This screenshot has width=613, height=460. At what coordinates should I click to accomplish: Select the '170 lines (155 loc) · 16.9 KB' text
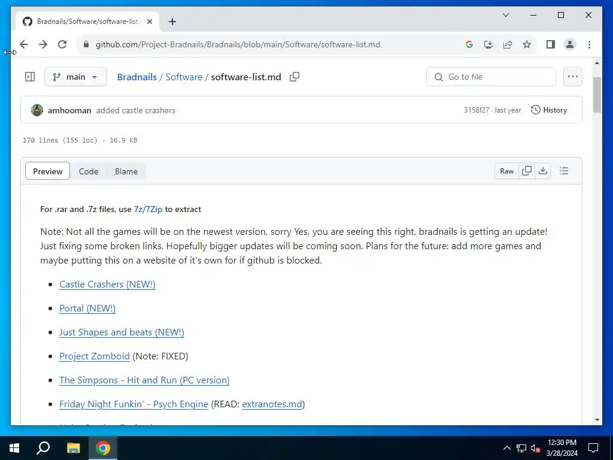coord(80,140)
